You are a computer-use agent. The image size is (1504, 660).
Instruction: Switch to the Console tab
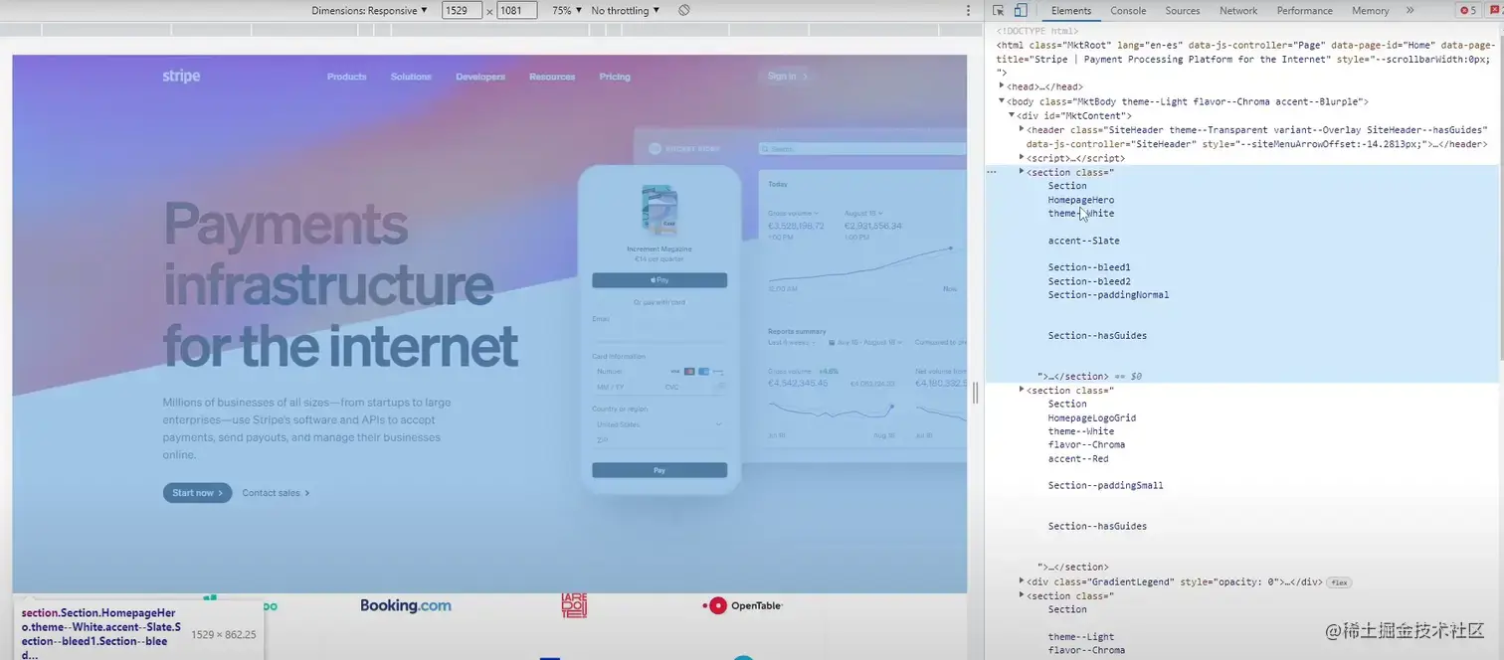point(1128,10)
